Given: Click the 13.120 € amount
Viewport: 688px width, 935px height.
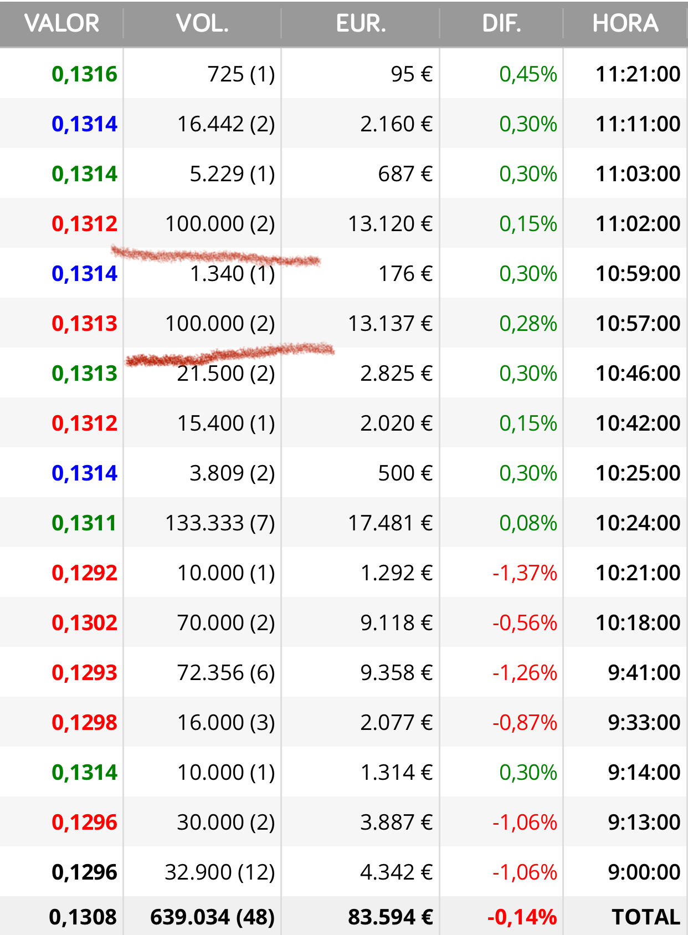Looking at the screenshot, I should 391,223.
